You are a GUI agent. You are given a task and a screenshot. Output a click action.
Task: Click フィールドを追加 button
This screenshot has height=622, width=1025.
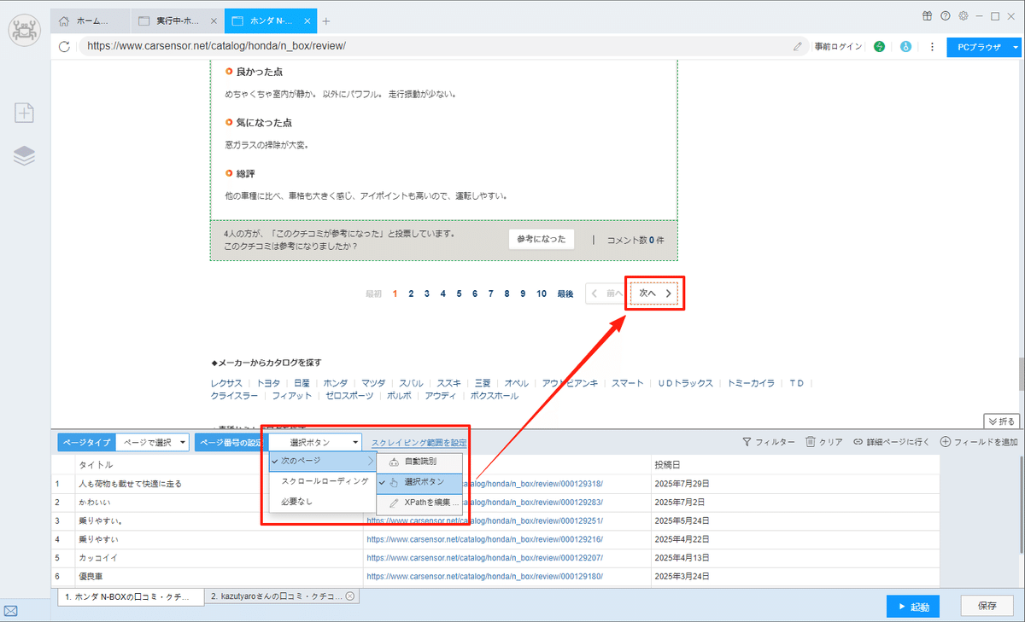pyautogui.click(x=979, y=442)
